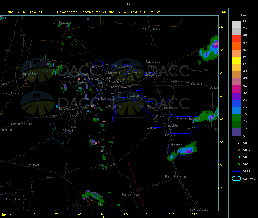Click the 'Salinas' map label
Image resolution: width=258 pixels, height=218 pixels.
click(50, 116)
